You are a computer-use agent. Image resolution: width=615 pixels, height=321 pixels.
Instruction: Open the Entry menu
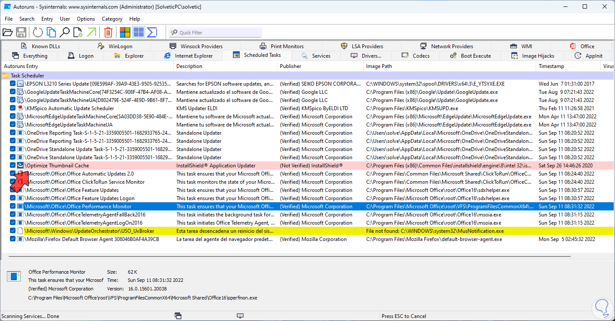(47, 19)
